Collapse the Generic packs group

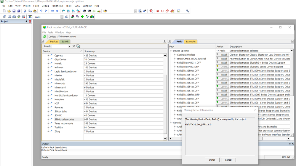[x=171, y=123]
